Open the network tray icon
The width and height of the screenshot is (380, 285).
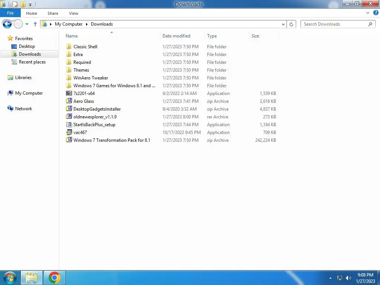click(340, 278)
